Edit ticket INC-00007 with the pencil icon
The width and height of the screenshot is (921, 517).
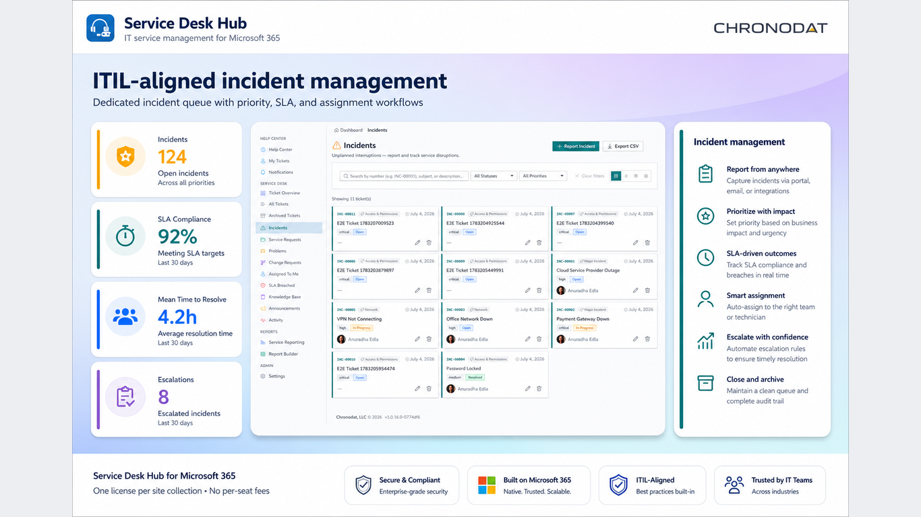(x=636, y=242)
